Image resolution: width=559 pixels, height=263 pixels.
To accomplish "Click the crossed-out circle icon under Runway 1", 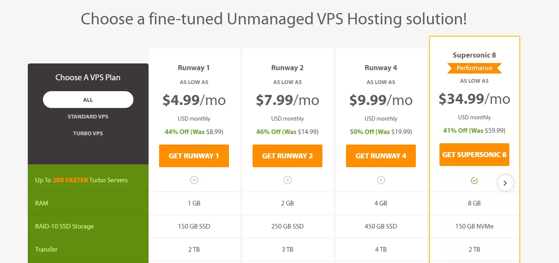I will [x=194, y=180].
